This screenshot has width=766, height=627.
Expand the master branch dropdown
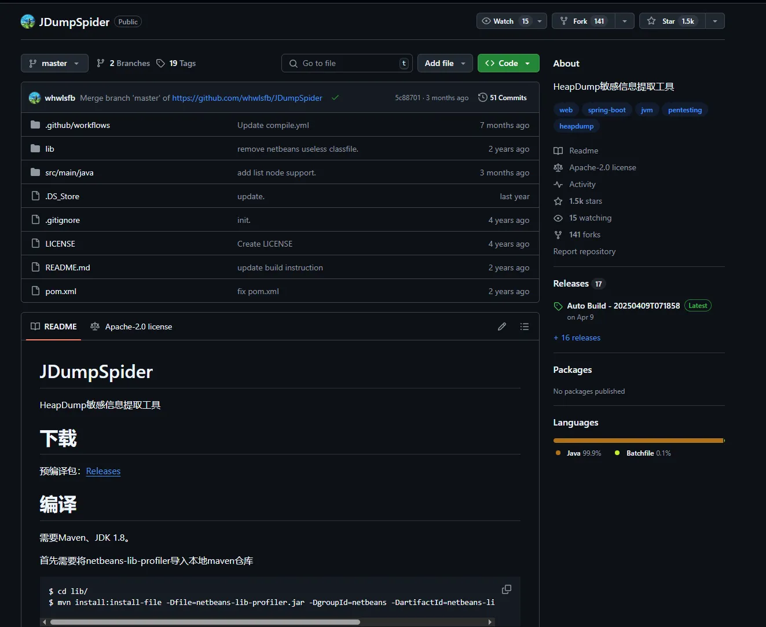coord(54,63)
